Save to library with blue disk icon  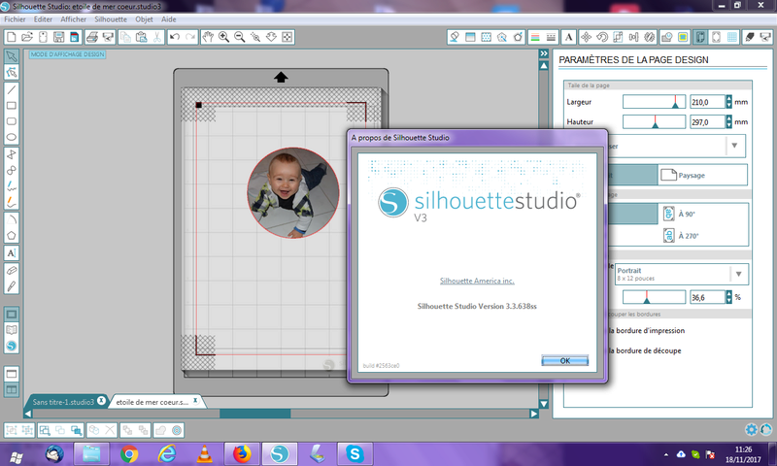(75, 37)
